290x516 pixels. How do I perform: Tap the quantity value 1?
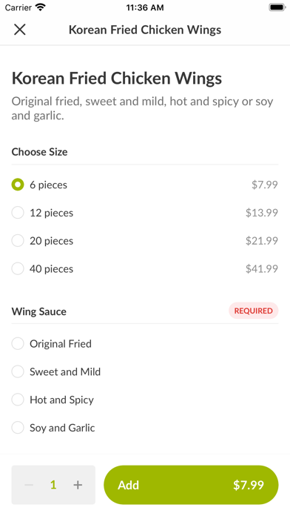(x=53, y=485)
